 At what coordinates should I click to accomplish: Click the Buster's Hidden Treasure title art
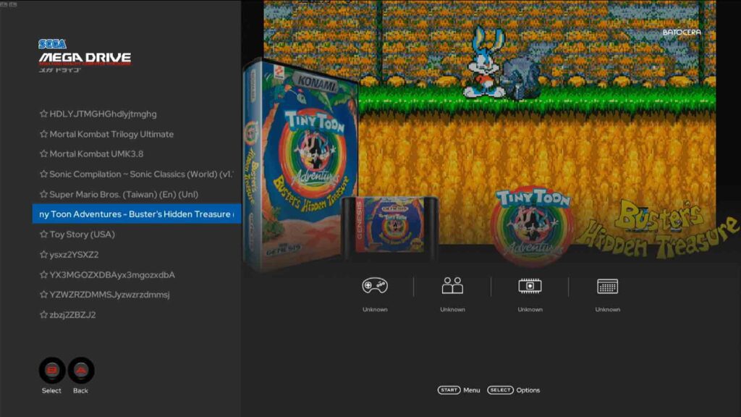657,230
